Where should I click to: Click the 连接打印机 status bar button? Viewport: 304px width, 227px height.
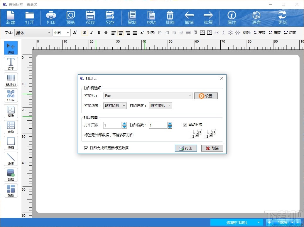pos(237,223)
